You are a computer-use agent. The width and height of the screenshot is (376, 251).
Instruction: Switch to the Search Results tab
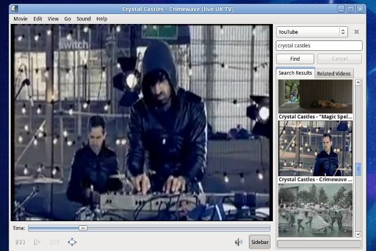[295, 73]
